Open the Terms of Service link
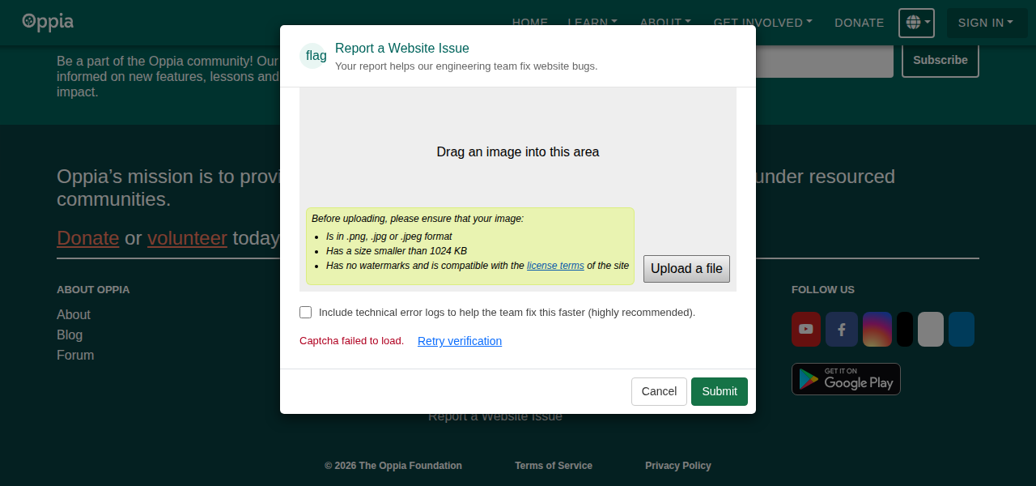1036x486 pixels. [x=554, y=466]
